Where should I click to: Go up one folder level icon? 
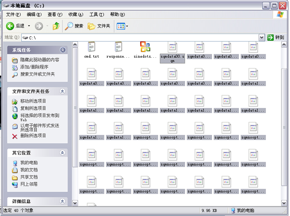tap(56, 26)
